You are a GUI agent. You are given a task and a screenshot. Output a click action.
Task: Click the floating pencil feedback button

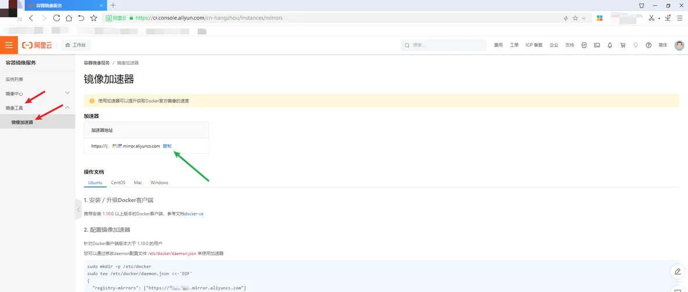point(678,272)
